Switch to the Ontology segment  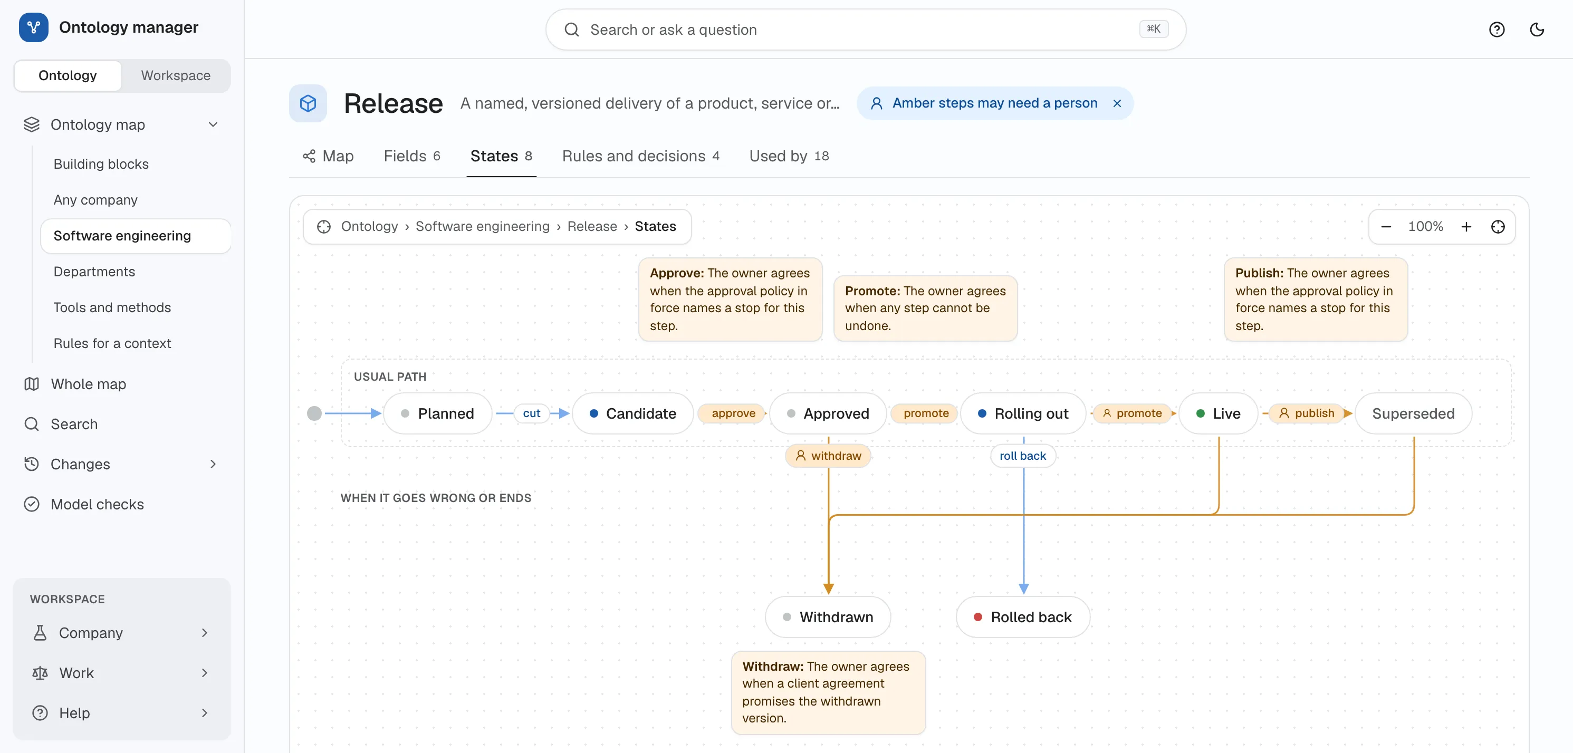68,75
